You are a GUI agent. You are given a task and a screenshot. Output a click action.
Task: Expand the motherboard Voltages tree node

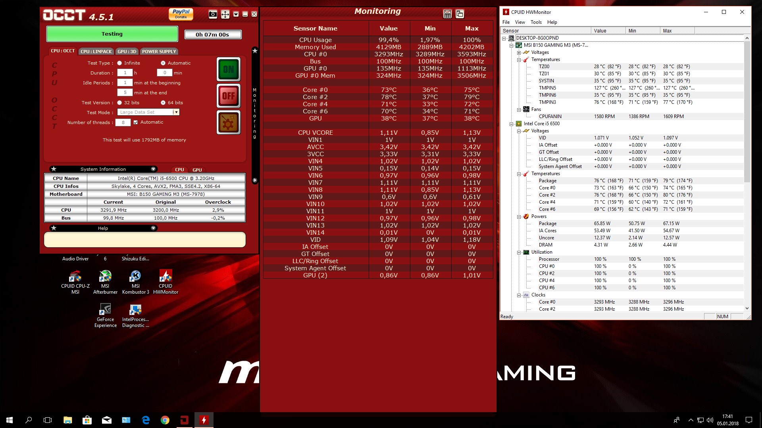[x=519, y=52]
